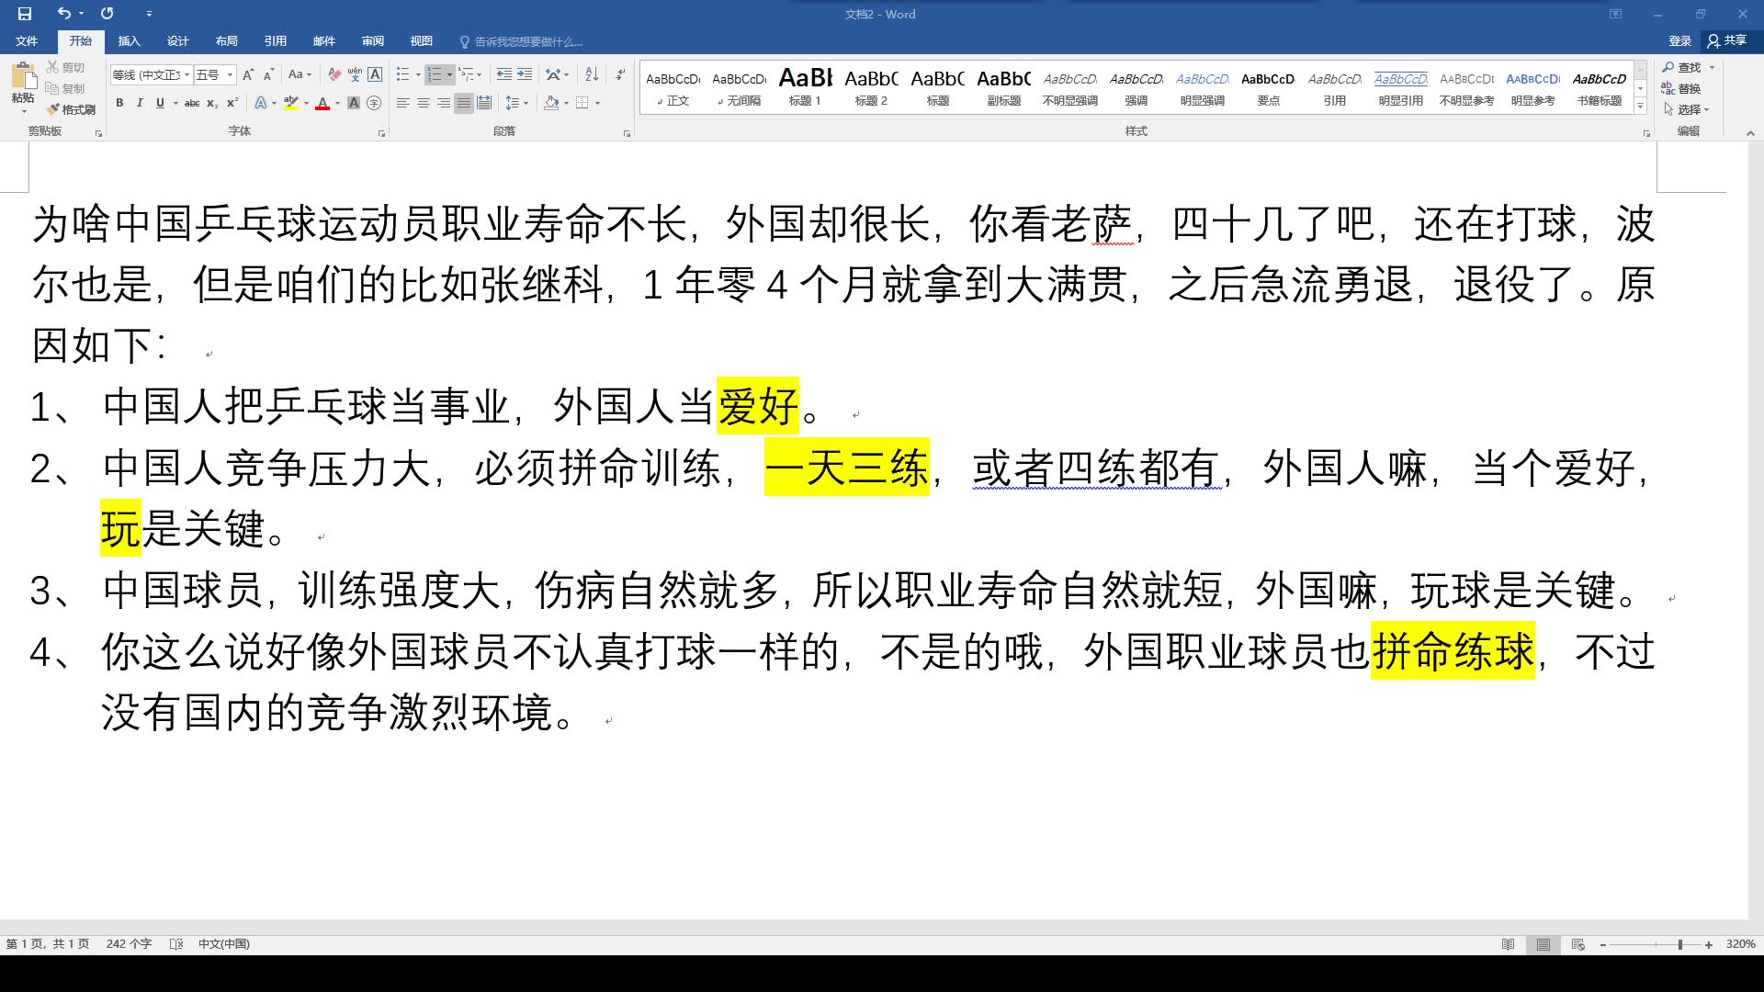The image size is (1764, 992).
Task: Click the 登录 (Sign in) link
Action: pos(1679,40)
